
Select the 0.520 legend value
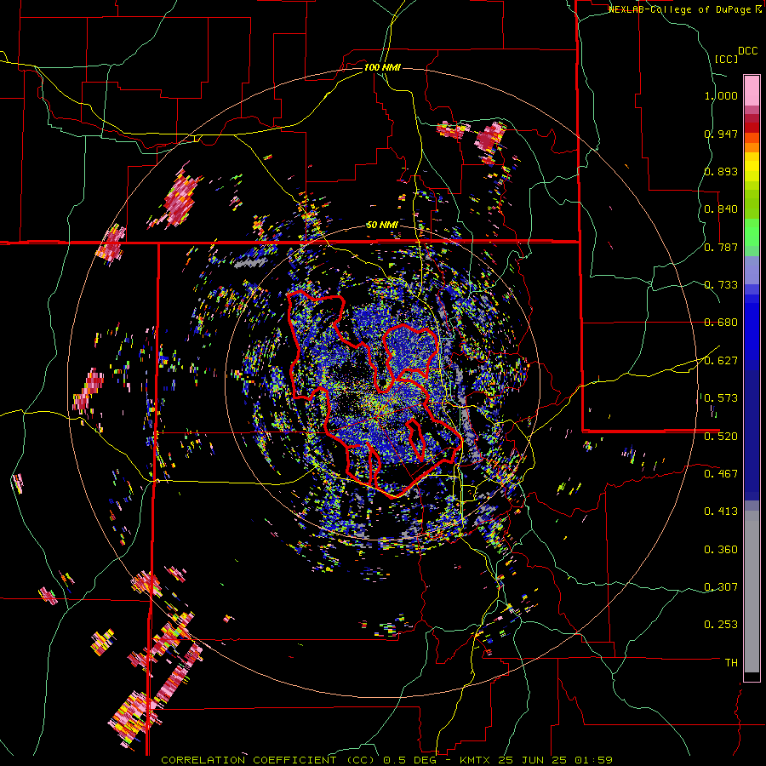[721, 437]
